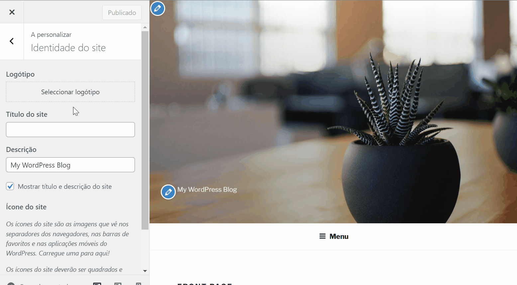
Task: Click the Título do site label
Action: point(27,114)
